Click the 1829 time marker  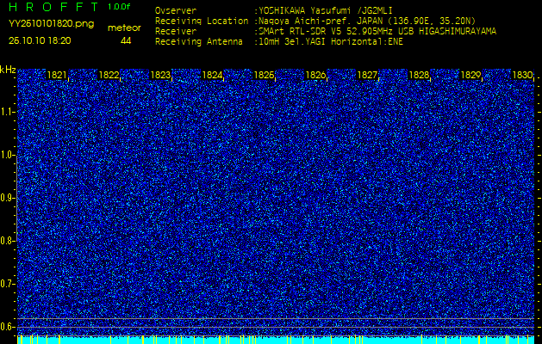(470, 75)
